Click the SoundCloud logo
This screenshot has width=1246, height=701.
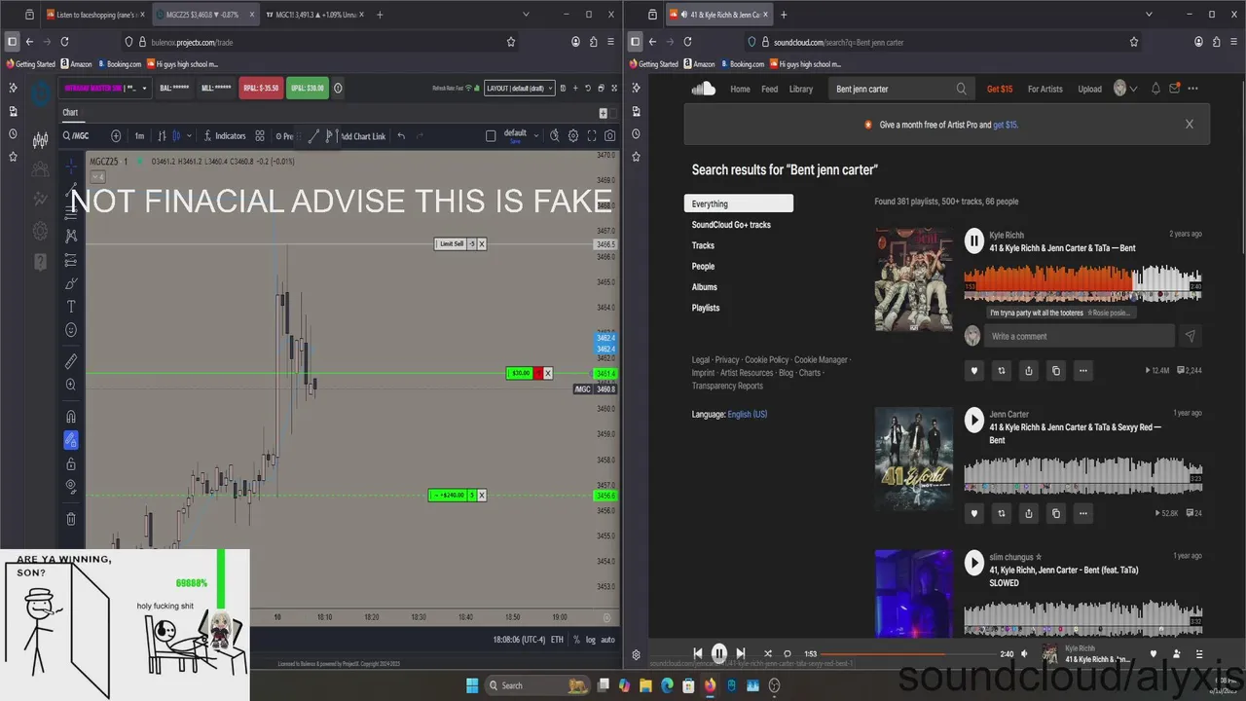point(703,89)
